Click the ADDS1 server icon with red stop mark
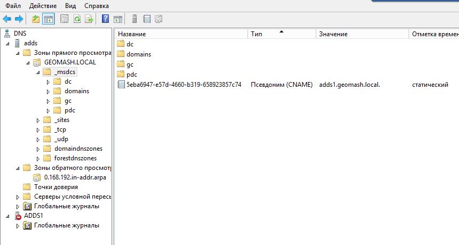This screenshot has height=245, width=459. click(x=18, y=216)
